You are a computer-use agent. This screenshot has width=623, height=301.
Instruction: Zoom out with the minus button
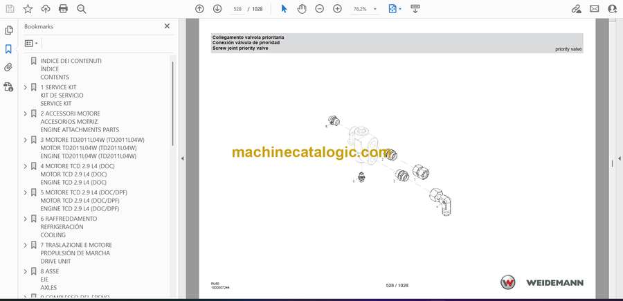[x=319, y=9]
